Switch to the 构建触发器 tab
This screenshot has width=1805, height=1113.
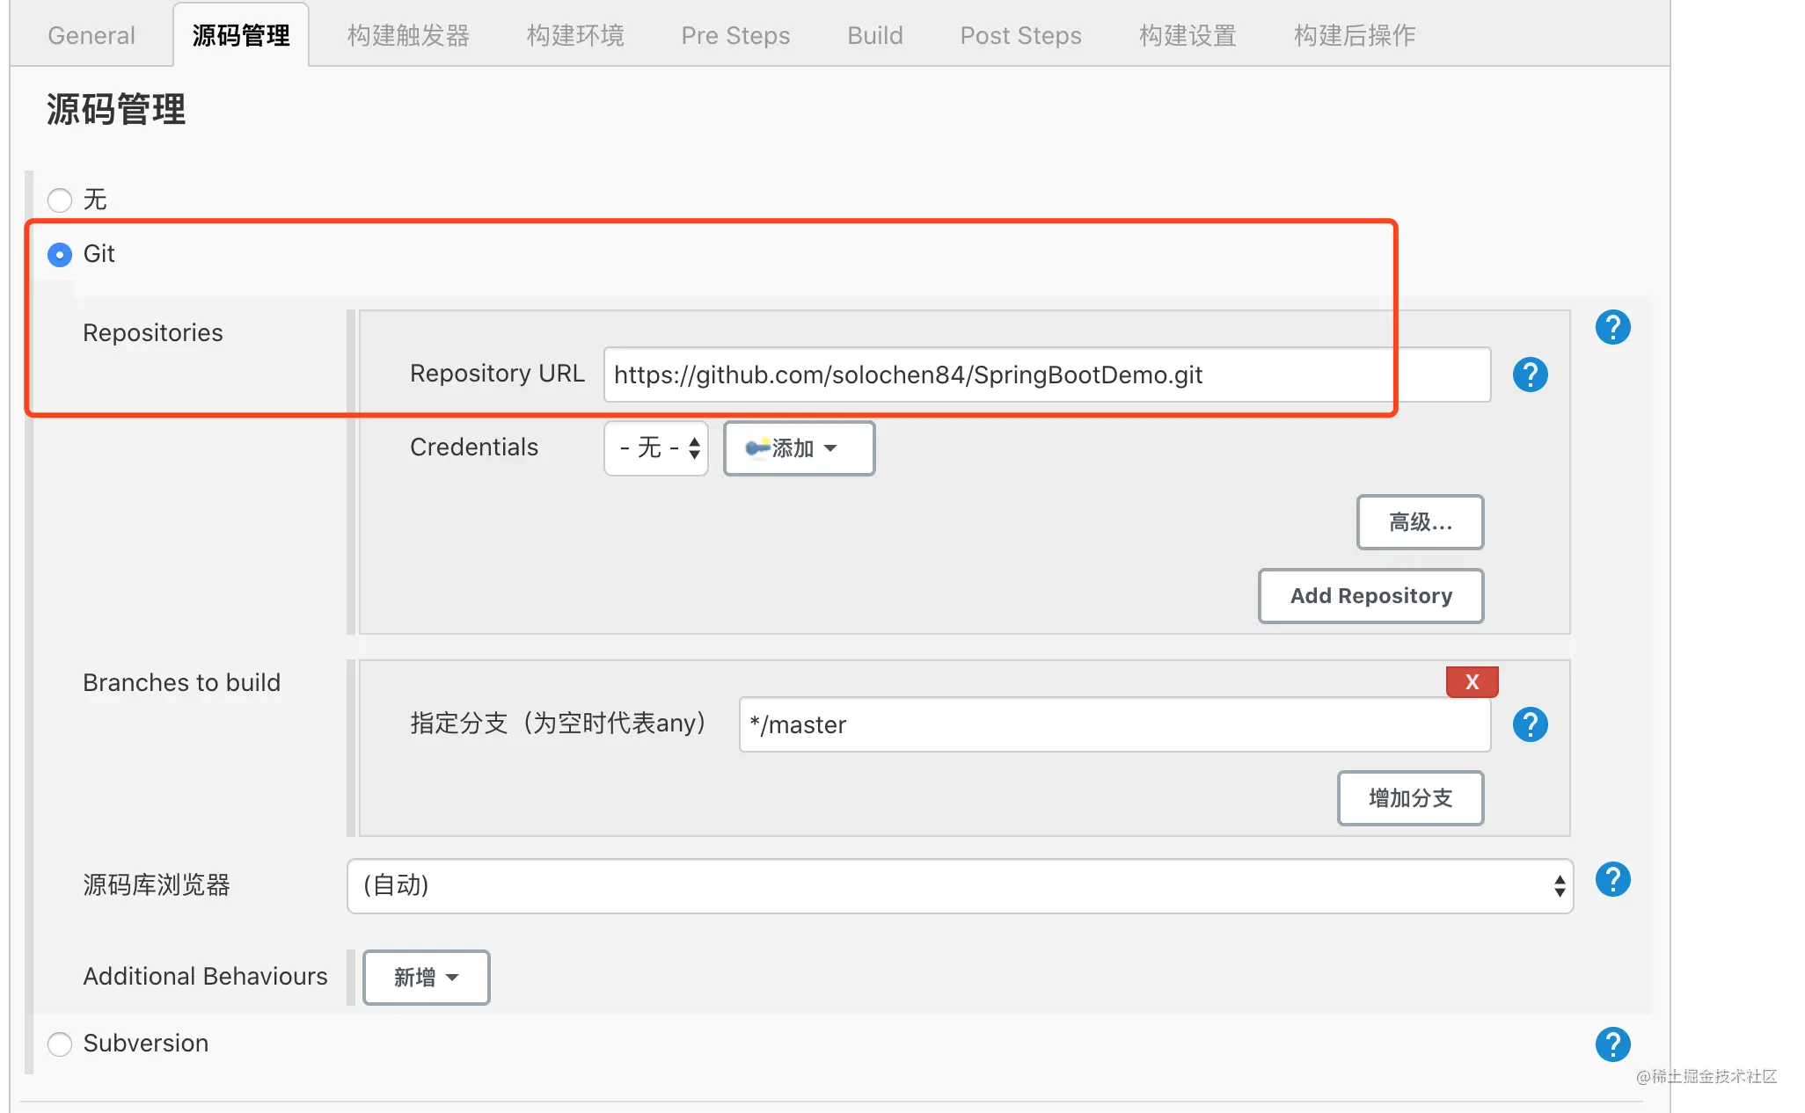point(408,35)
